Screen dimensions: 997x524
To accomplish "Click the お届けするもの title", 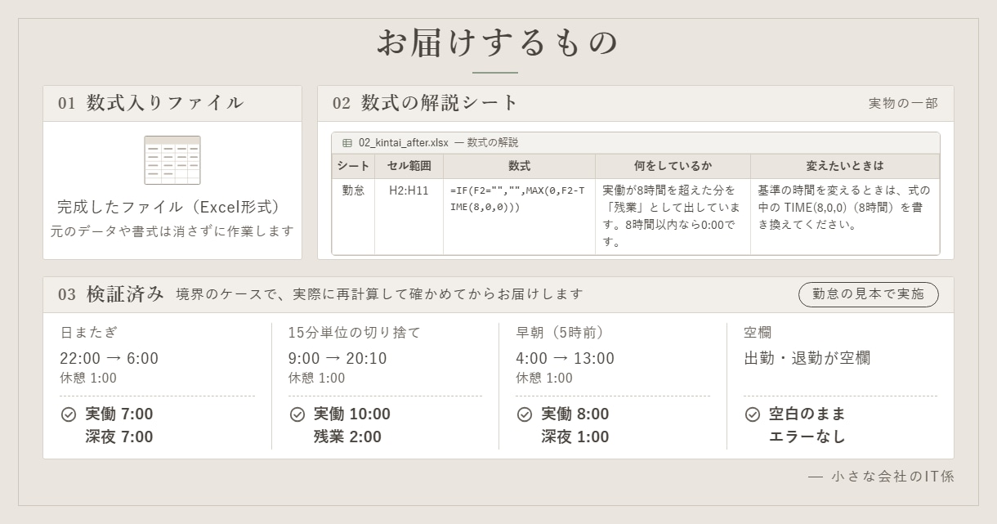I will pyautogui.click(x=498, y=43).
